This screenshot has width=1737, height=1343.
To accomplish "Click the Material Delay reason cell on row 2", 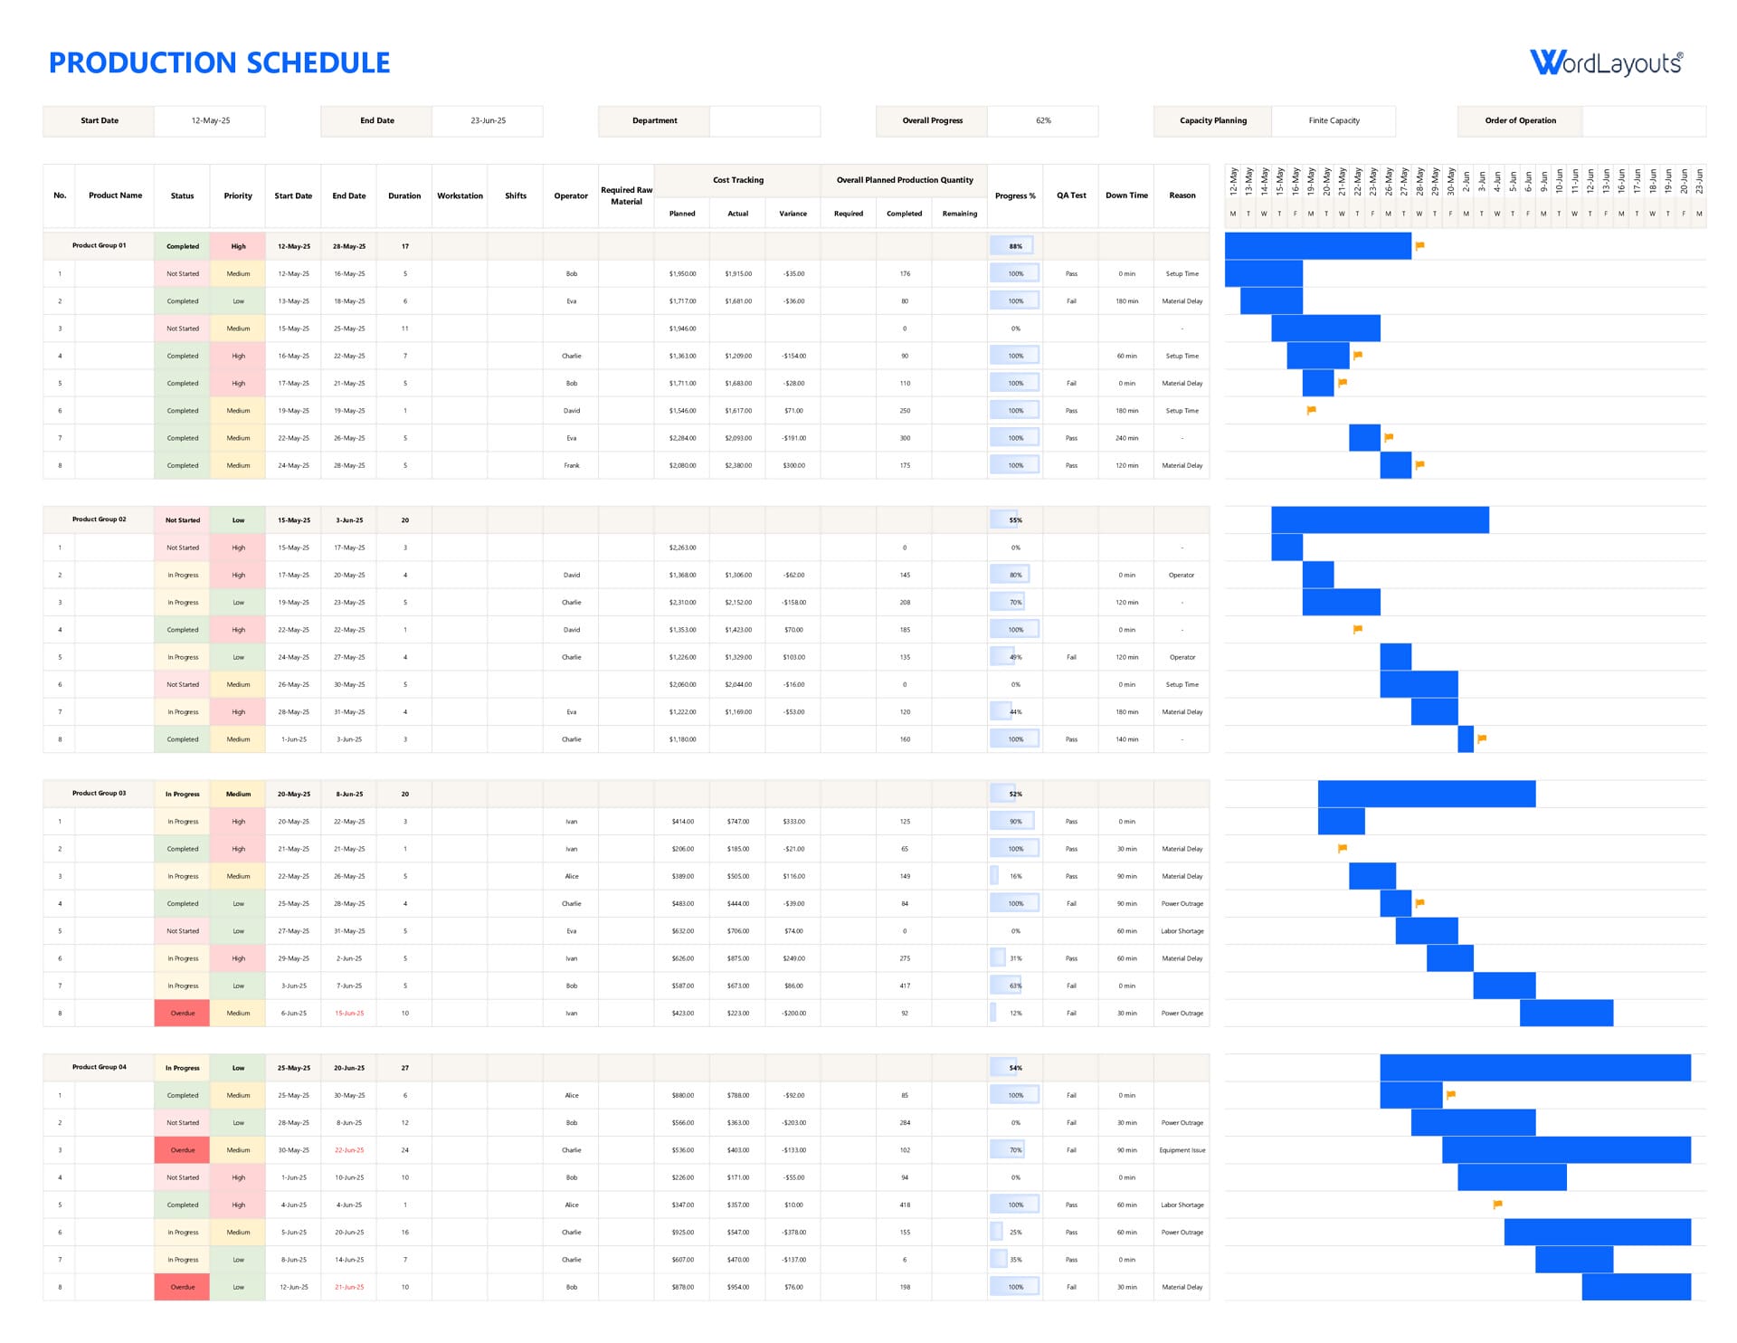I will point(1182,300).
